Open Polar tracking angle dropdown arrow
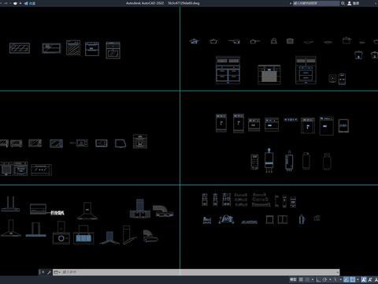Image resolution: width=378 pixels, height=284 pixels. pyautogui.click(x=330, y=279)
